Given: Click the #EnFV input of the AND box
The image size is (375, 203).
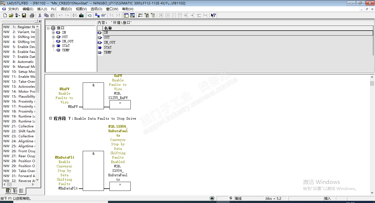Looking at the screenshot, I should click(73, 107).
